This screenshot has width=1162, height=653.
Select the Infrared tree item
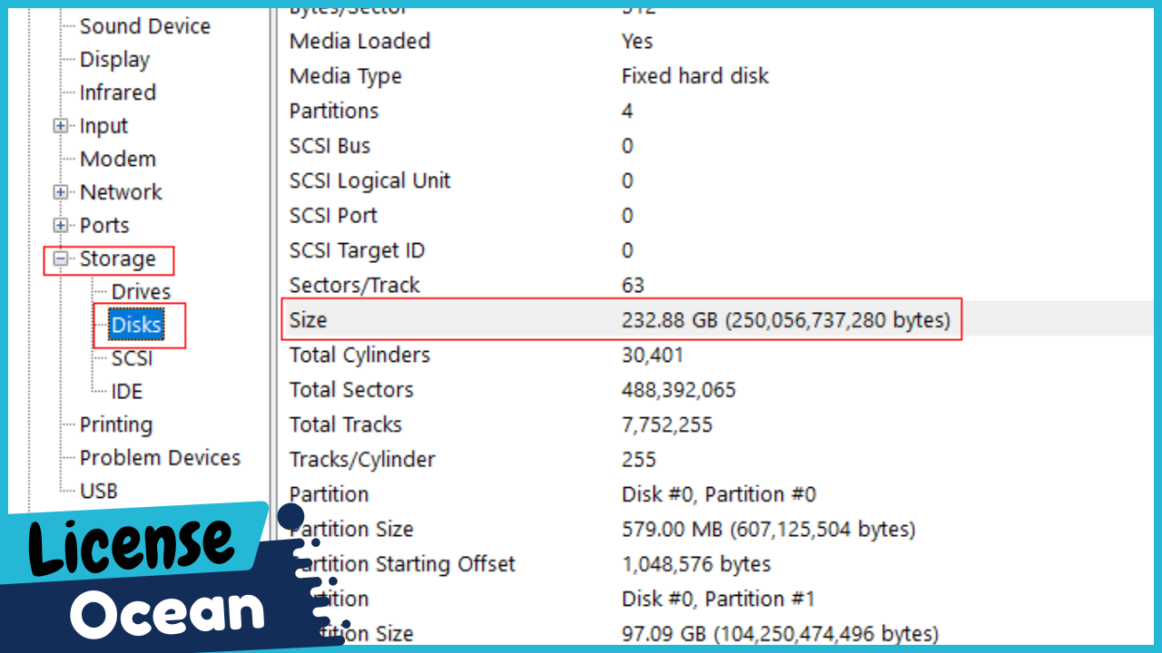pos(117,93)
